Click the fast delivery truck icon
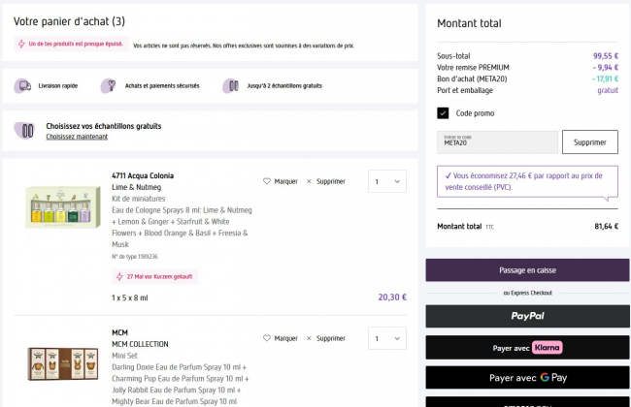 pos(22,86)
